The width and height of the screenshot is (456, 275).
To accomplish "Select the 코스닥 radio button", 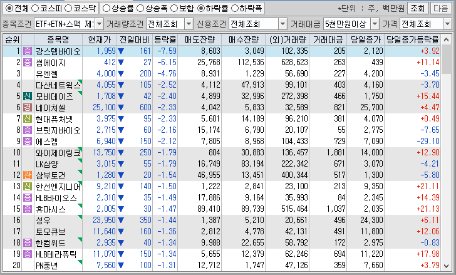I will pyautogui.click(x=68, y=8).
